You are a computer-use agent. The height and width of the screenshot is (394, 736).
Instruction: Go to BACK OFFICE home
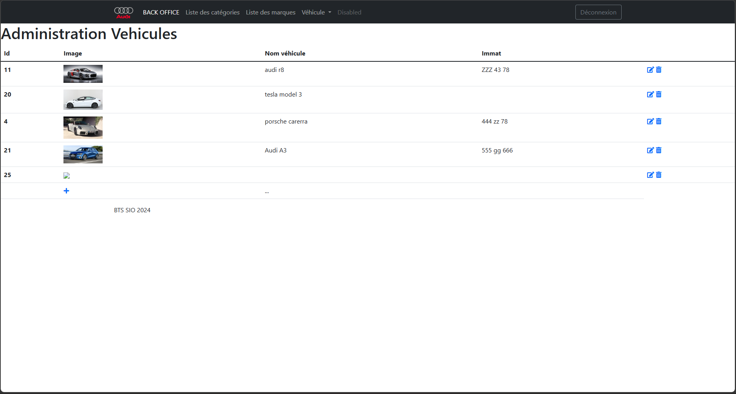[x=161, y=13]
